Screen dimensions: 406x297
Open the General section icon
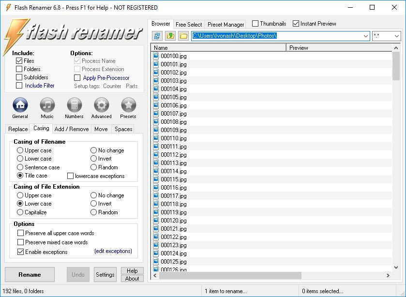point(20,105)
